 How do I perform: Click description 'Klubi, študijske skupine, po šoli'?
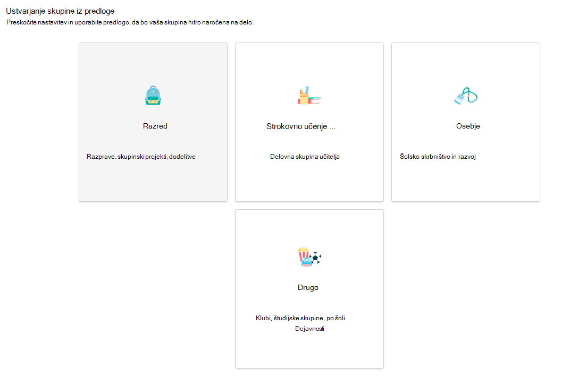pos(300,318)
